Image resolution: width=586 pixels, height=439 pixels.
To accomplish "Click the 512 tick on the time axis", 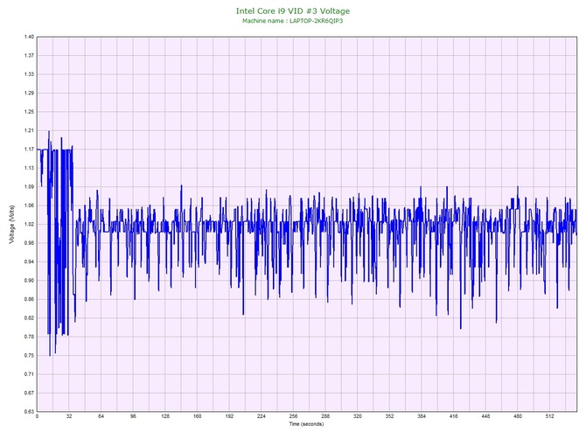I will click(550, 416).
